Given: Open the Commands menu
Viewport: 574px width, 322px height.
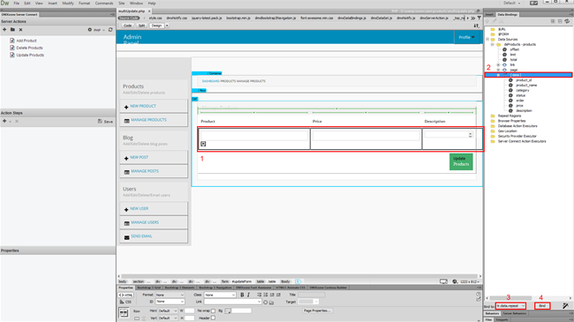Looking at the screenshot, I should click(104, 3).
